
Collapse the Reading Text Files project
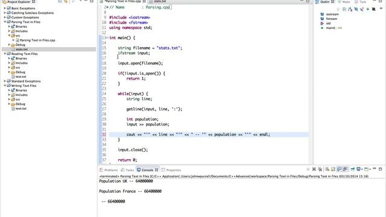coord(5,54)
